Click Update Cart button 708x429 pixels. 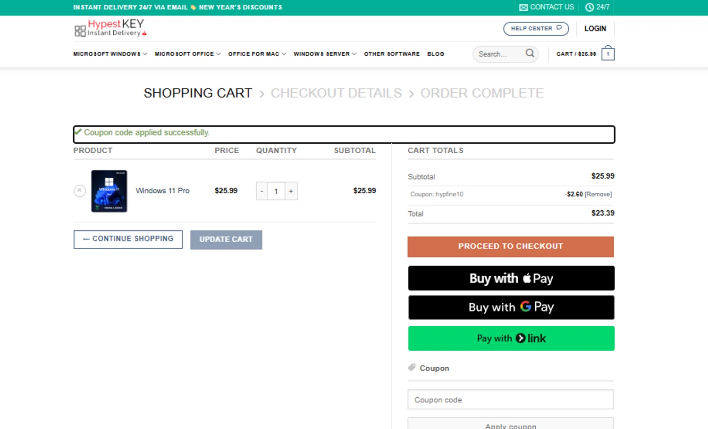coord(226,239)
